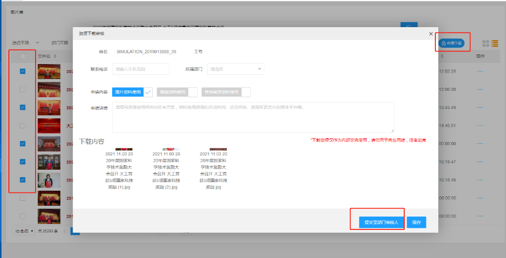Enable the 视频资料使用 option
The image size is (506, 258).
coord(192,92)
